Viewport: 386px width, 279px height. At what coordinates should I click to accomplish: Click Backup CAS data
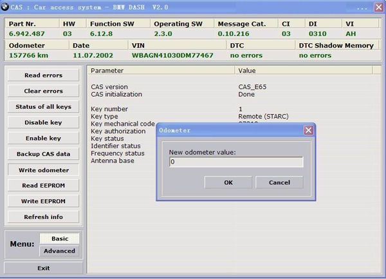pyautogui.click(x=43, y=154)
